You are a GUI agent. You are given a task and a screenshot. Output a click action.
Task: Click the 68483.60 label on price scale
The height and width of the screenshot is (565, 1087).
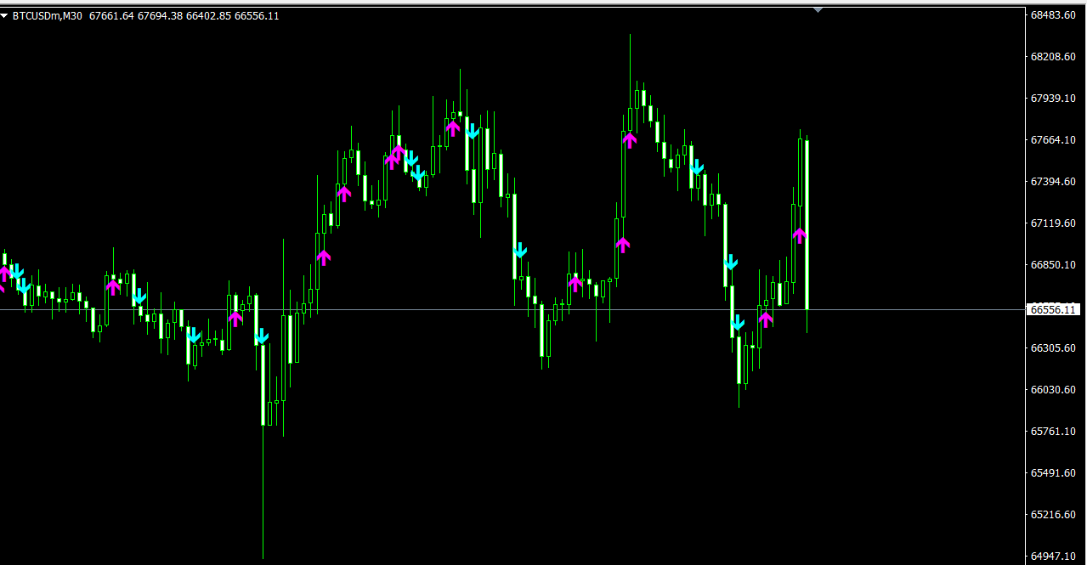tap(1052, 15)
